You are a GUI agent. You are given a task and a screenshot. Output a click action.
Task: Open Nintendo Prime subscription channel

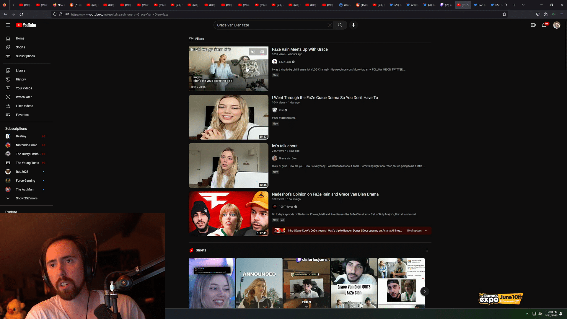(x=27, y=145)
